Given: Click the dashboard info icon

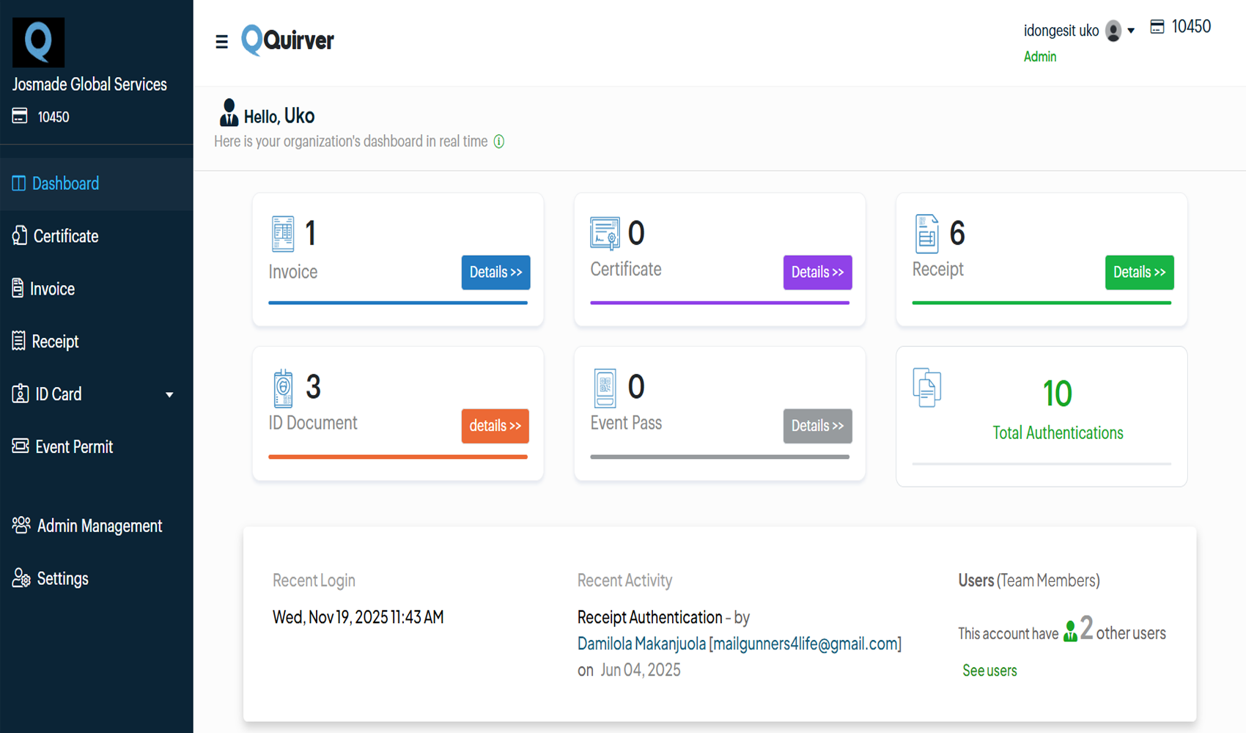Looking at the screenshot, I should coord(499,141).
